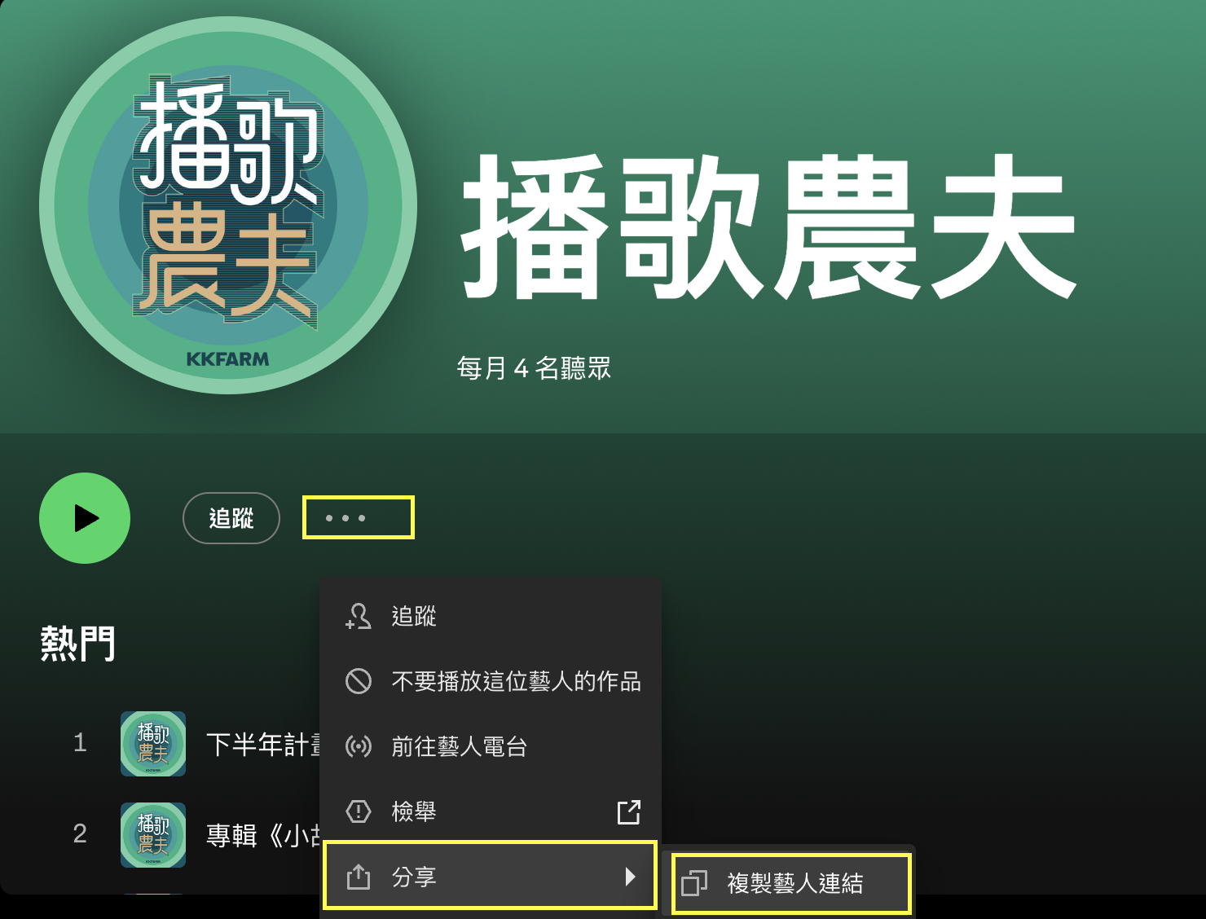The height and width of the screenshot is (919, 1206).
Task: Click the radio broadcast icon
Action: coord(359,746)
